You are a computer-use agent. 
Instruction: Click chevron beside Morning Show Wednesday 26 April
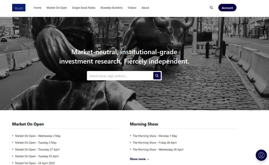[x=131, y=149]
